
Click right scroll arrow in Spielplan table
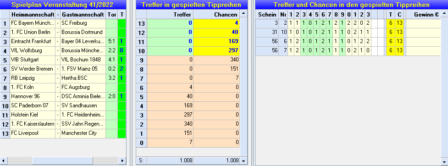coord(122,160)
